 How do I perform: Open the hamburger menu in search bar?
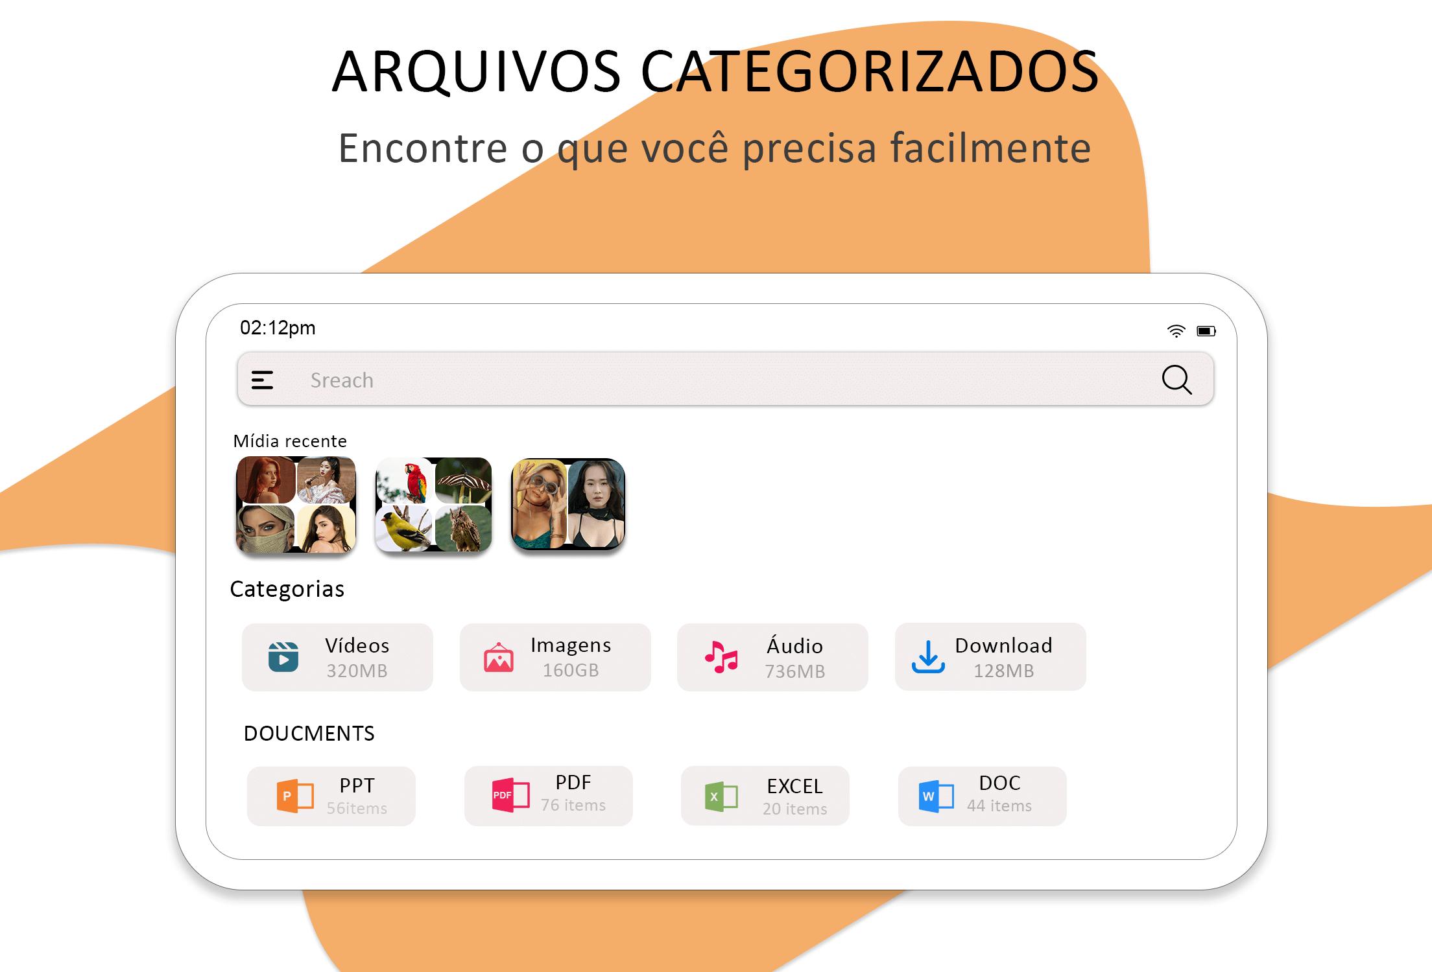point(262,380)
